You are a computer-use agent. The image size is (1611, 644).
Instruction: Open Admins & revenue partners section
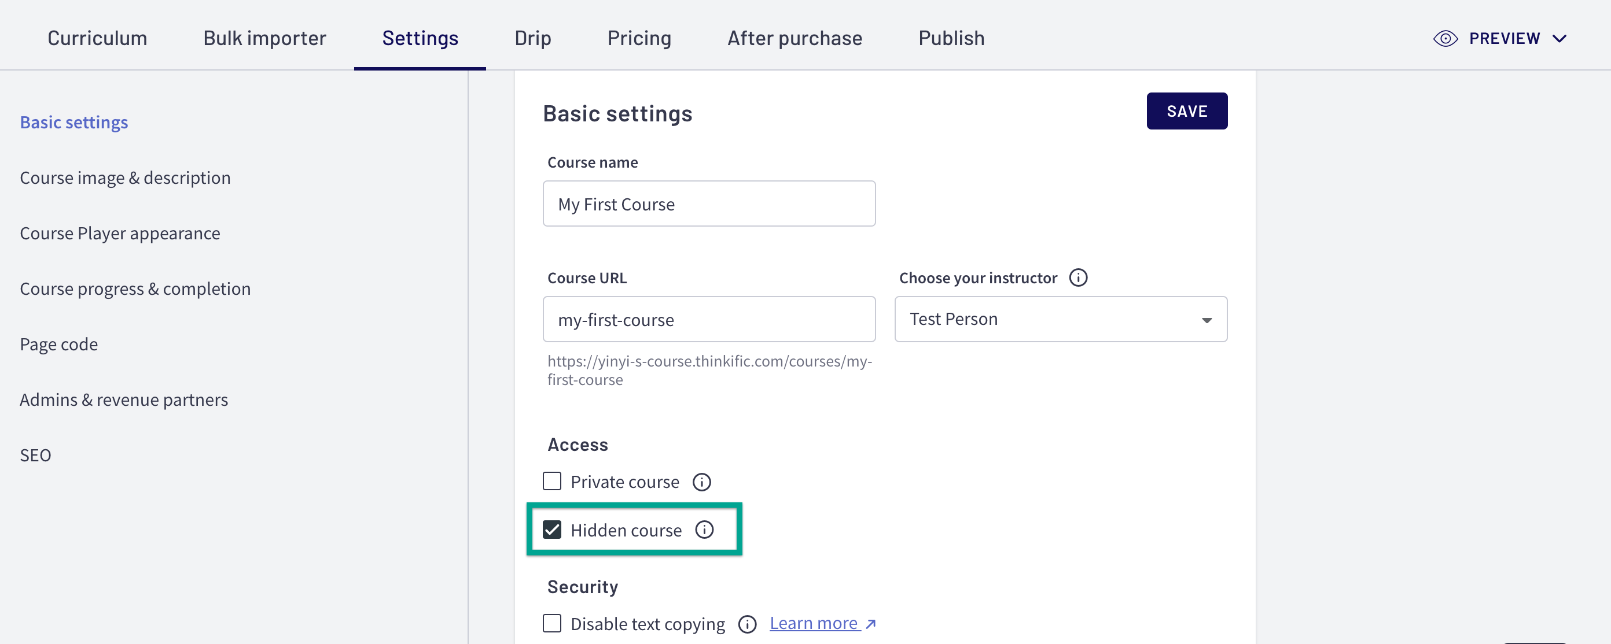coord(124,400)
